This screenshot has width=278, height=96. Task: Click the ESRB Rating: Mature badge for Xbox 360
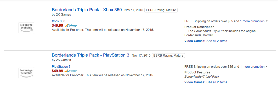161,10
